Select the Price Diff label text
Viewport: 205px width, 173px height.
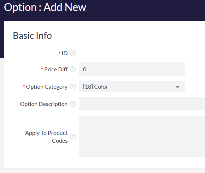(56, 70)
